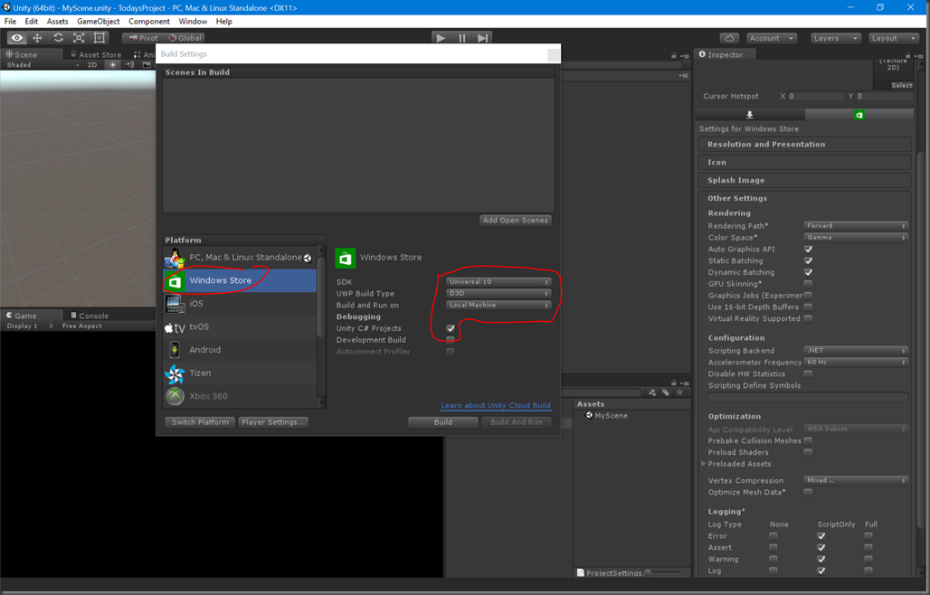The width and height of the screenshot is (930, 595).
Task: Click the Project panel favorite star icon
Action: pos(679,392)
